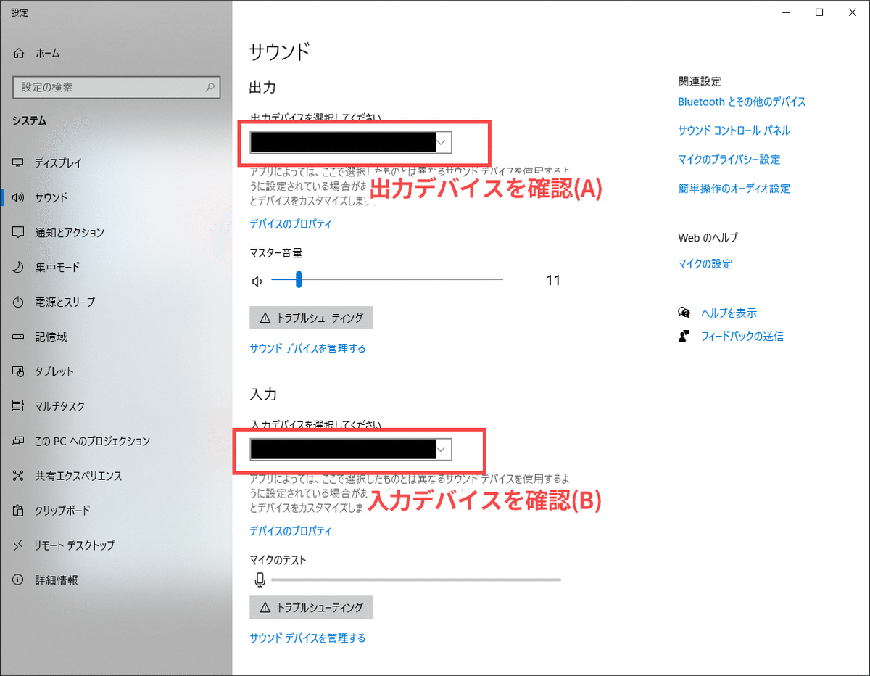This screenshot has width=870, height=676.
Task: Click the Remote Desktop icon
Action: pyautogui.click(x=19, y=545)
